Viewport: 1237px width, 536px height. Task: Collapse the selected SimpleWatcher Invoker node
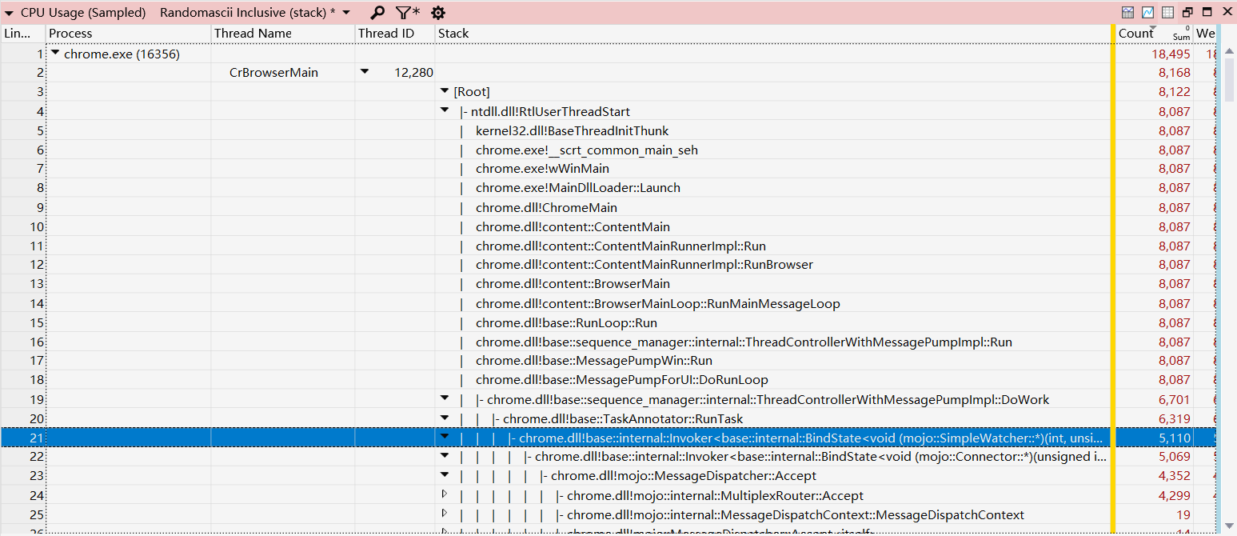point(445,437)
